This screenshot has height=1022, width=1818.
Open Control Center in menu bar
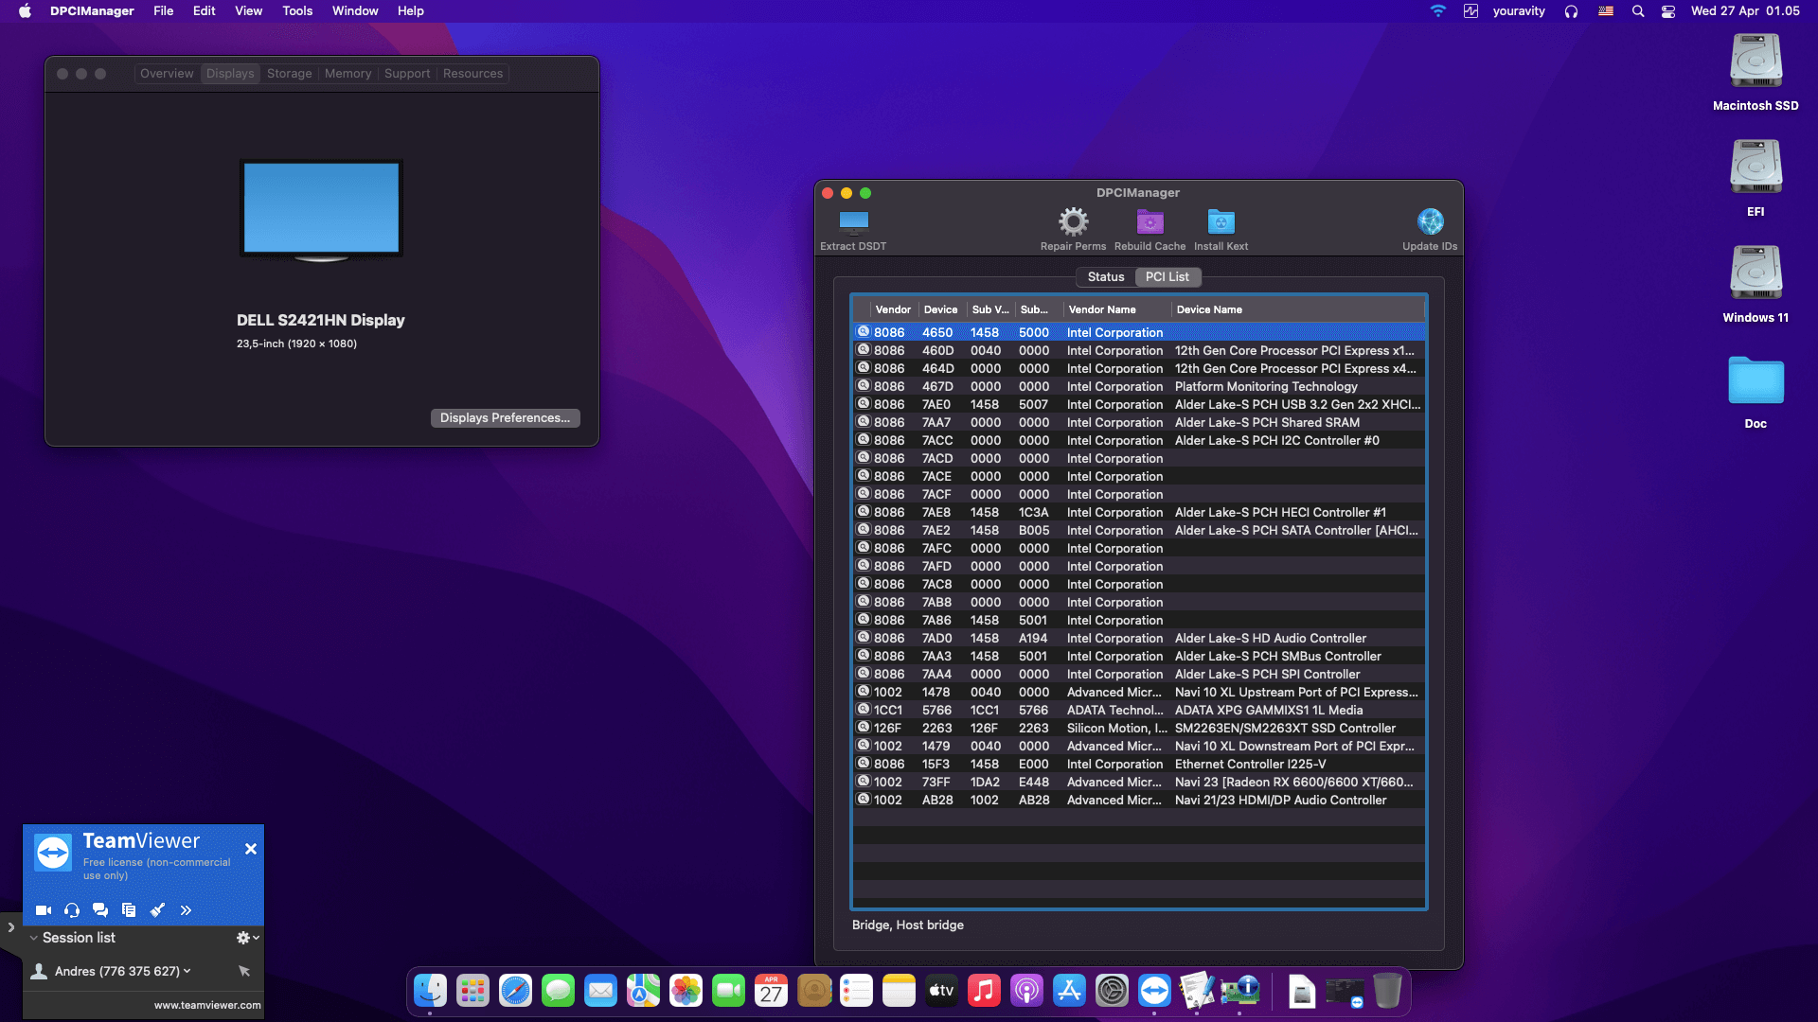click(1668, 11)
